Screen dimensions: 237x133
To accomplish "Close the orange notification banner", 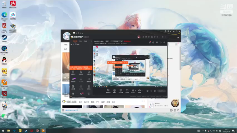I will 91,67.
